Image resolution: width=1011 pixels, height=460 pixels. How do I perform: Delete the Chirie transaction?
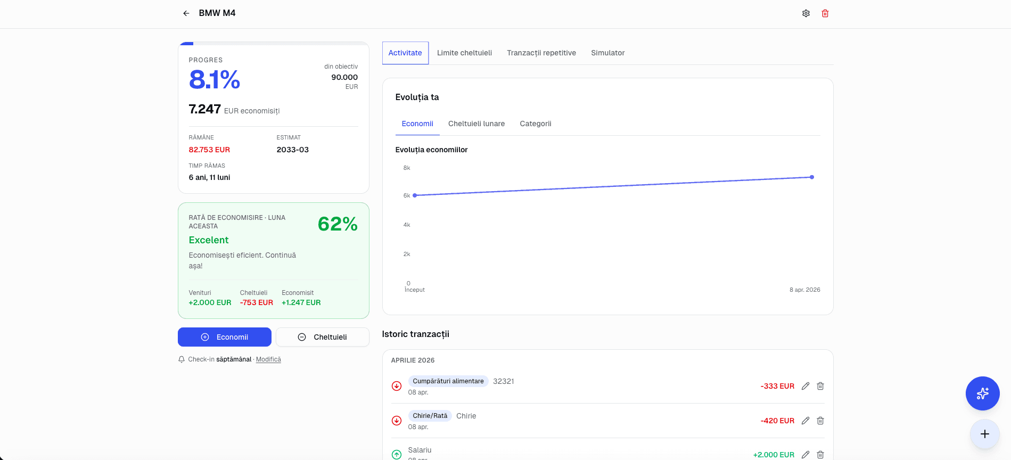(820, 421)
